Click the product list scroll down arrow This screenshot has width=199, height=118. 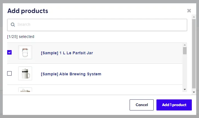[185, 89]
